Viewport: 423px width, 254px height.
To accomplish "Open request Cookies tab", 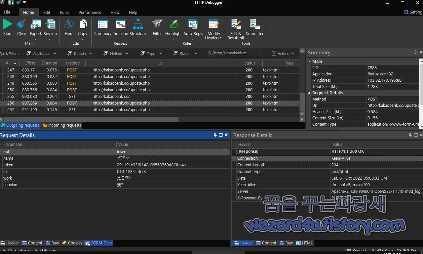I will tap(72, 243).
